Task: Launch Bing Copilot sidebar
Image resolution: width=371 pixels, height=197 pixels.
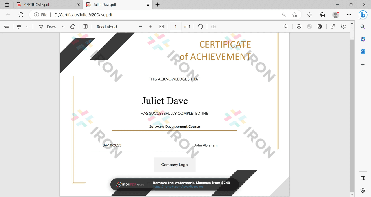Action: coord(363,15)
